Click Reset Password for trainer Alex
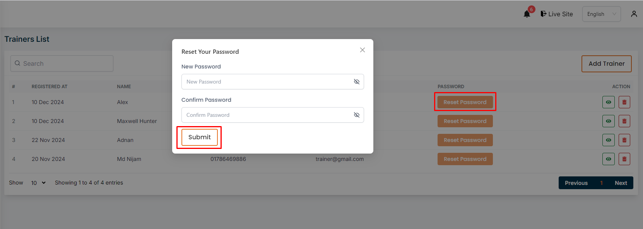Screen dimensions: 643x229 point(465,102)
